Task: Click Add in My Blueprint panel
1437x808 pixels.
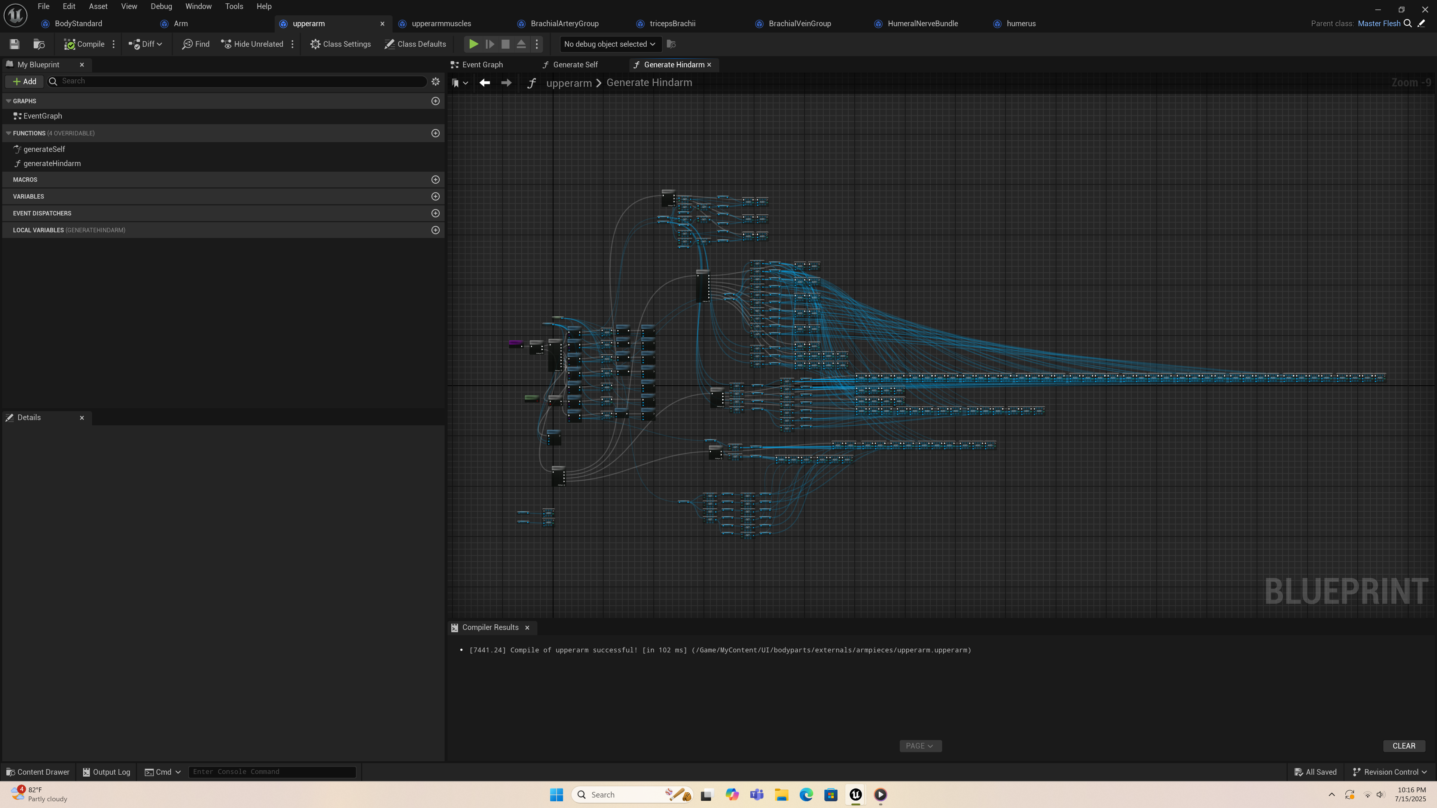Action: tap(25, 82)
